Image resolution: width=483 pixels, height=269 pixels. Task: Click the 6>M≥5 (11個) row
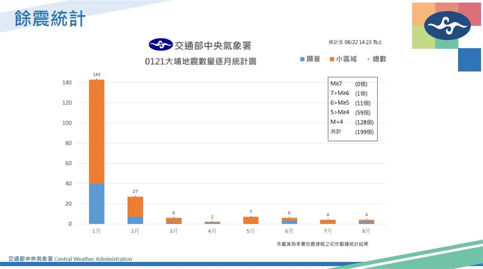pos(350,103)
